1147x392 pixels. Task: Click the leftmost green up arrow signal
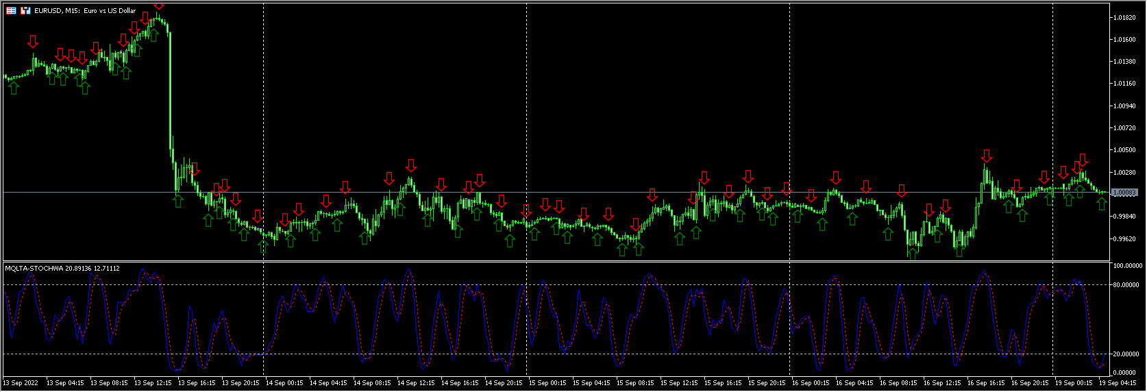[x=14, y=88]
